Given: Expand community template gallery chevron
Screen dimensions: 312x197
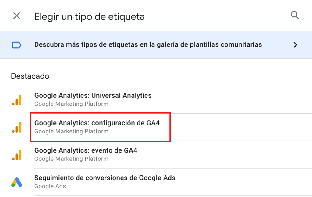Looking at the screenshot, I should click(295, 45).
